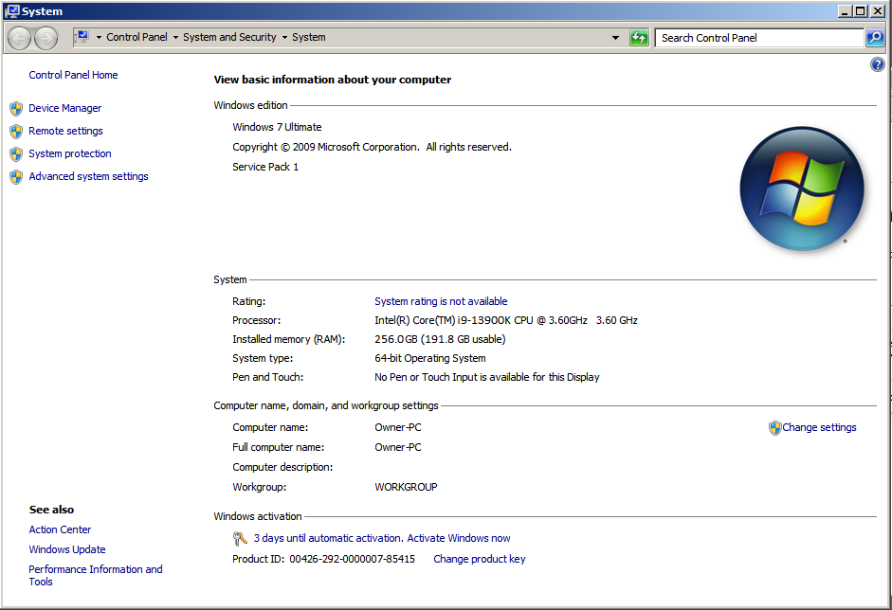Open System protection

[70, 153]
